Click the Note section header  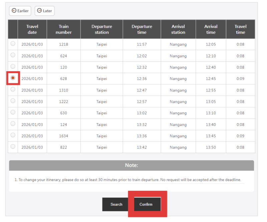tap(131, 165)
